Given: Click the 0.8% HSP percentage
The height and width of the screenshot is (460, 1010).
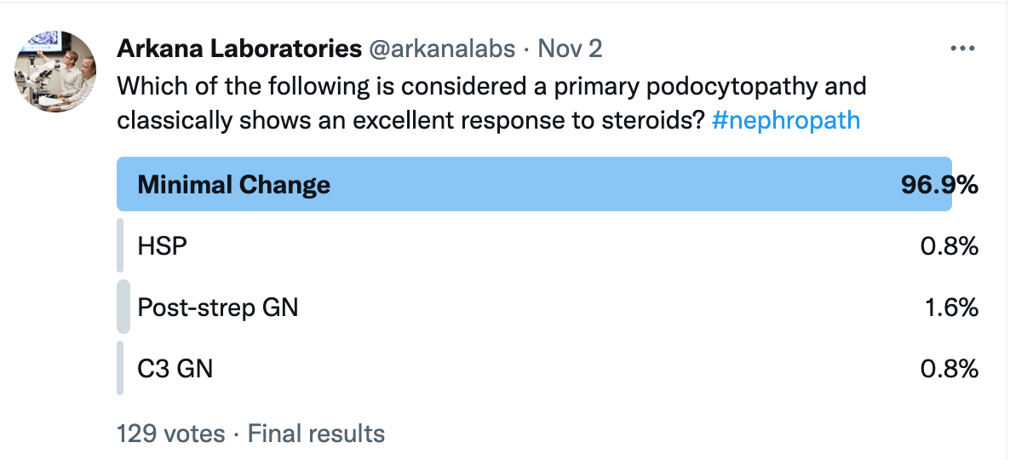Looking at the screenshot, I should click(x=950, y=246).
